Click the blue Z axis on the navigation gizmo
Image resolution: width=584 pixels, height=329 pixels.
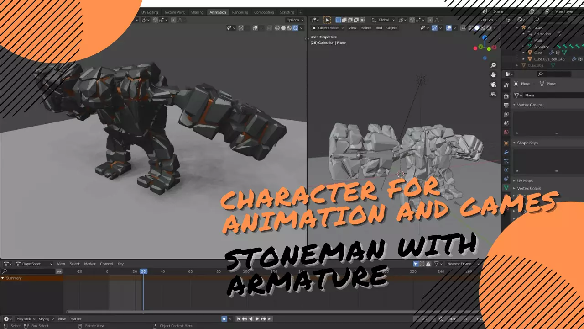[485, 37]
